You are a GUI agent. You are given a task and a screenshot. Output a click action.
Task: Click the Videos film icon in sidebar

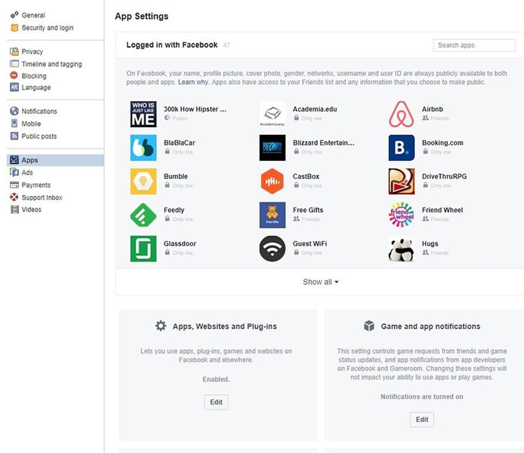14,210
